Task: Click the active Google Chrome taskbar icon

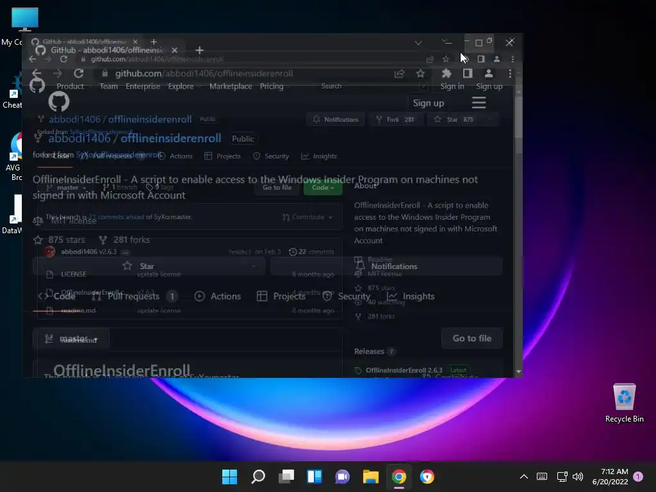Action: click(398, 477)
